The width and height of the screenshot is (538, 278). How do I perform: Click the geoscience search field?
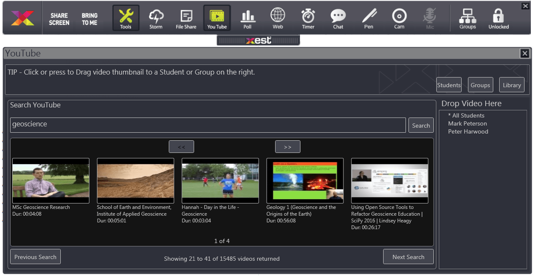click(208, 125)
